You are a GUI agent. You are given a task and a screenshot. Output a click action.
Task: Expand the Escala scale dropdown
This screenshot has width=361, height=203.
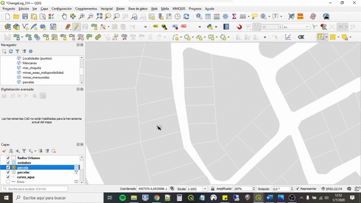(205, 189)
